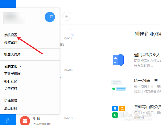
Task: Open 钉钉社区 from the menu
Action: pos(11,81)
